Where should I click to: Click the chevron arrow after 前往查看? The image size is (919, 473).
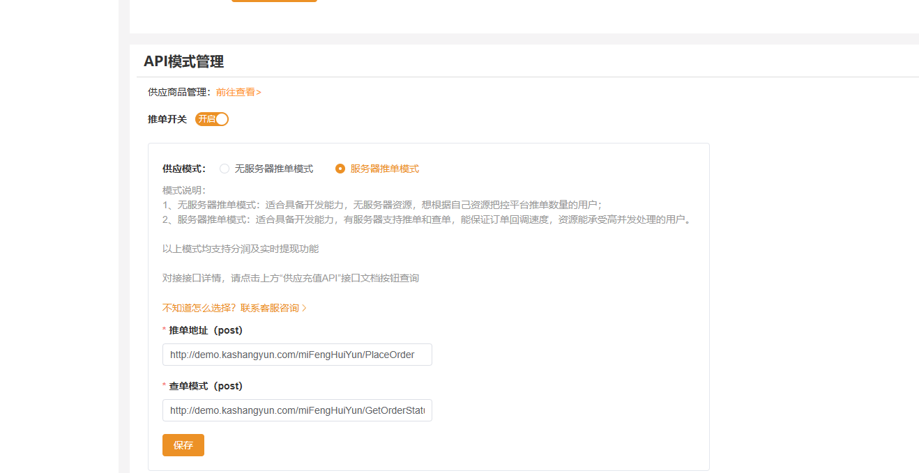[258, 91]
